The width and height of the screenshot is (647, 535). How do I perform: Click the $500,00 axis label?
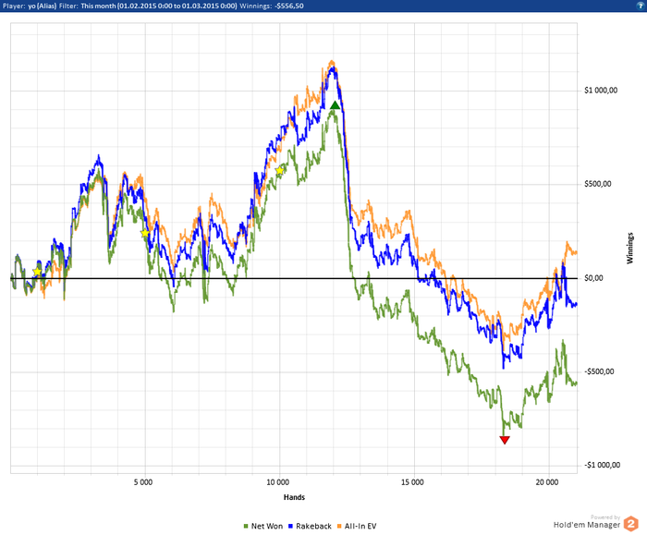pos(597,184)
